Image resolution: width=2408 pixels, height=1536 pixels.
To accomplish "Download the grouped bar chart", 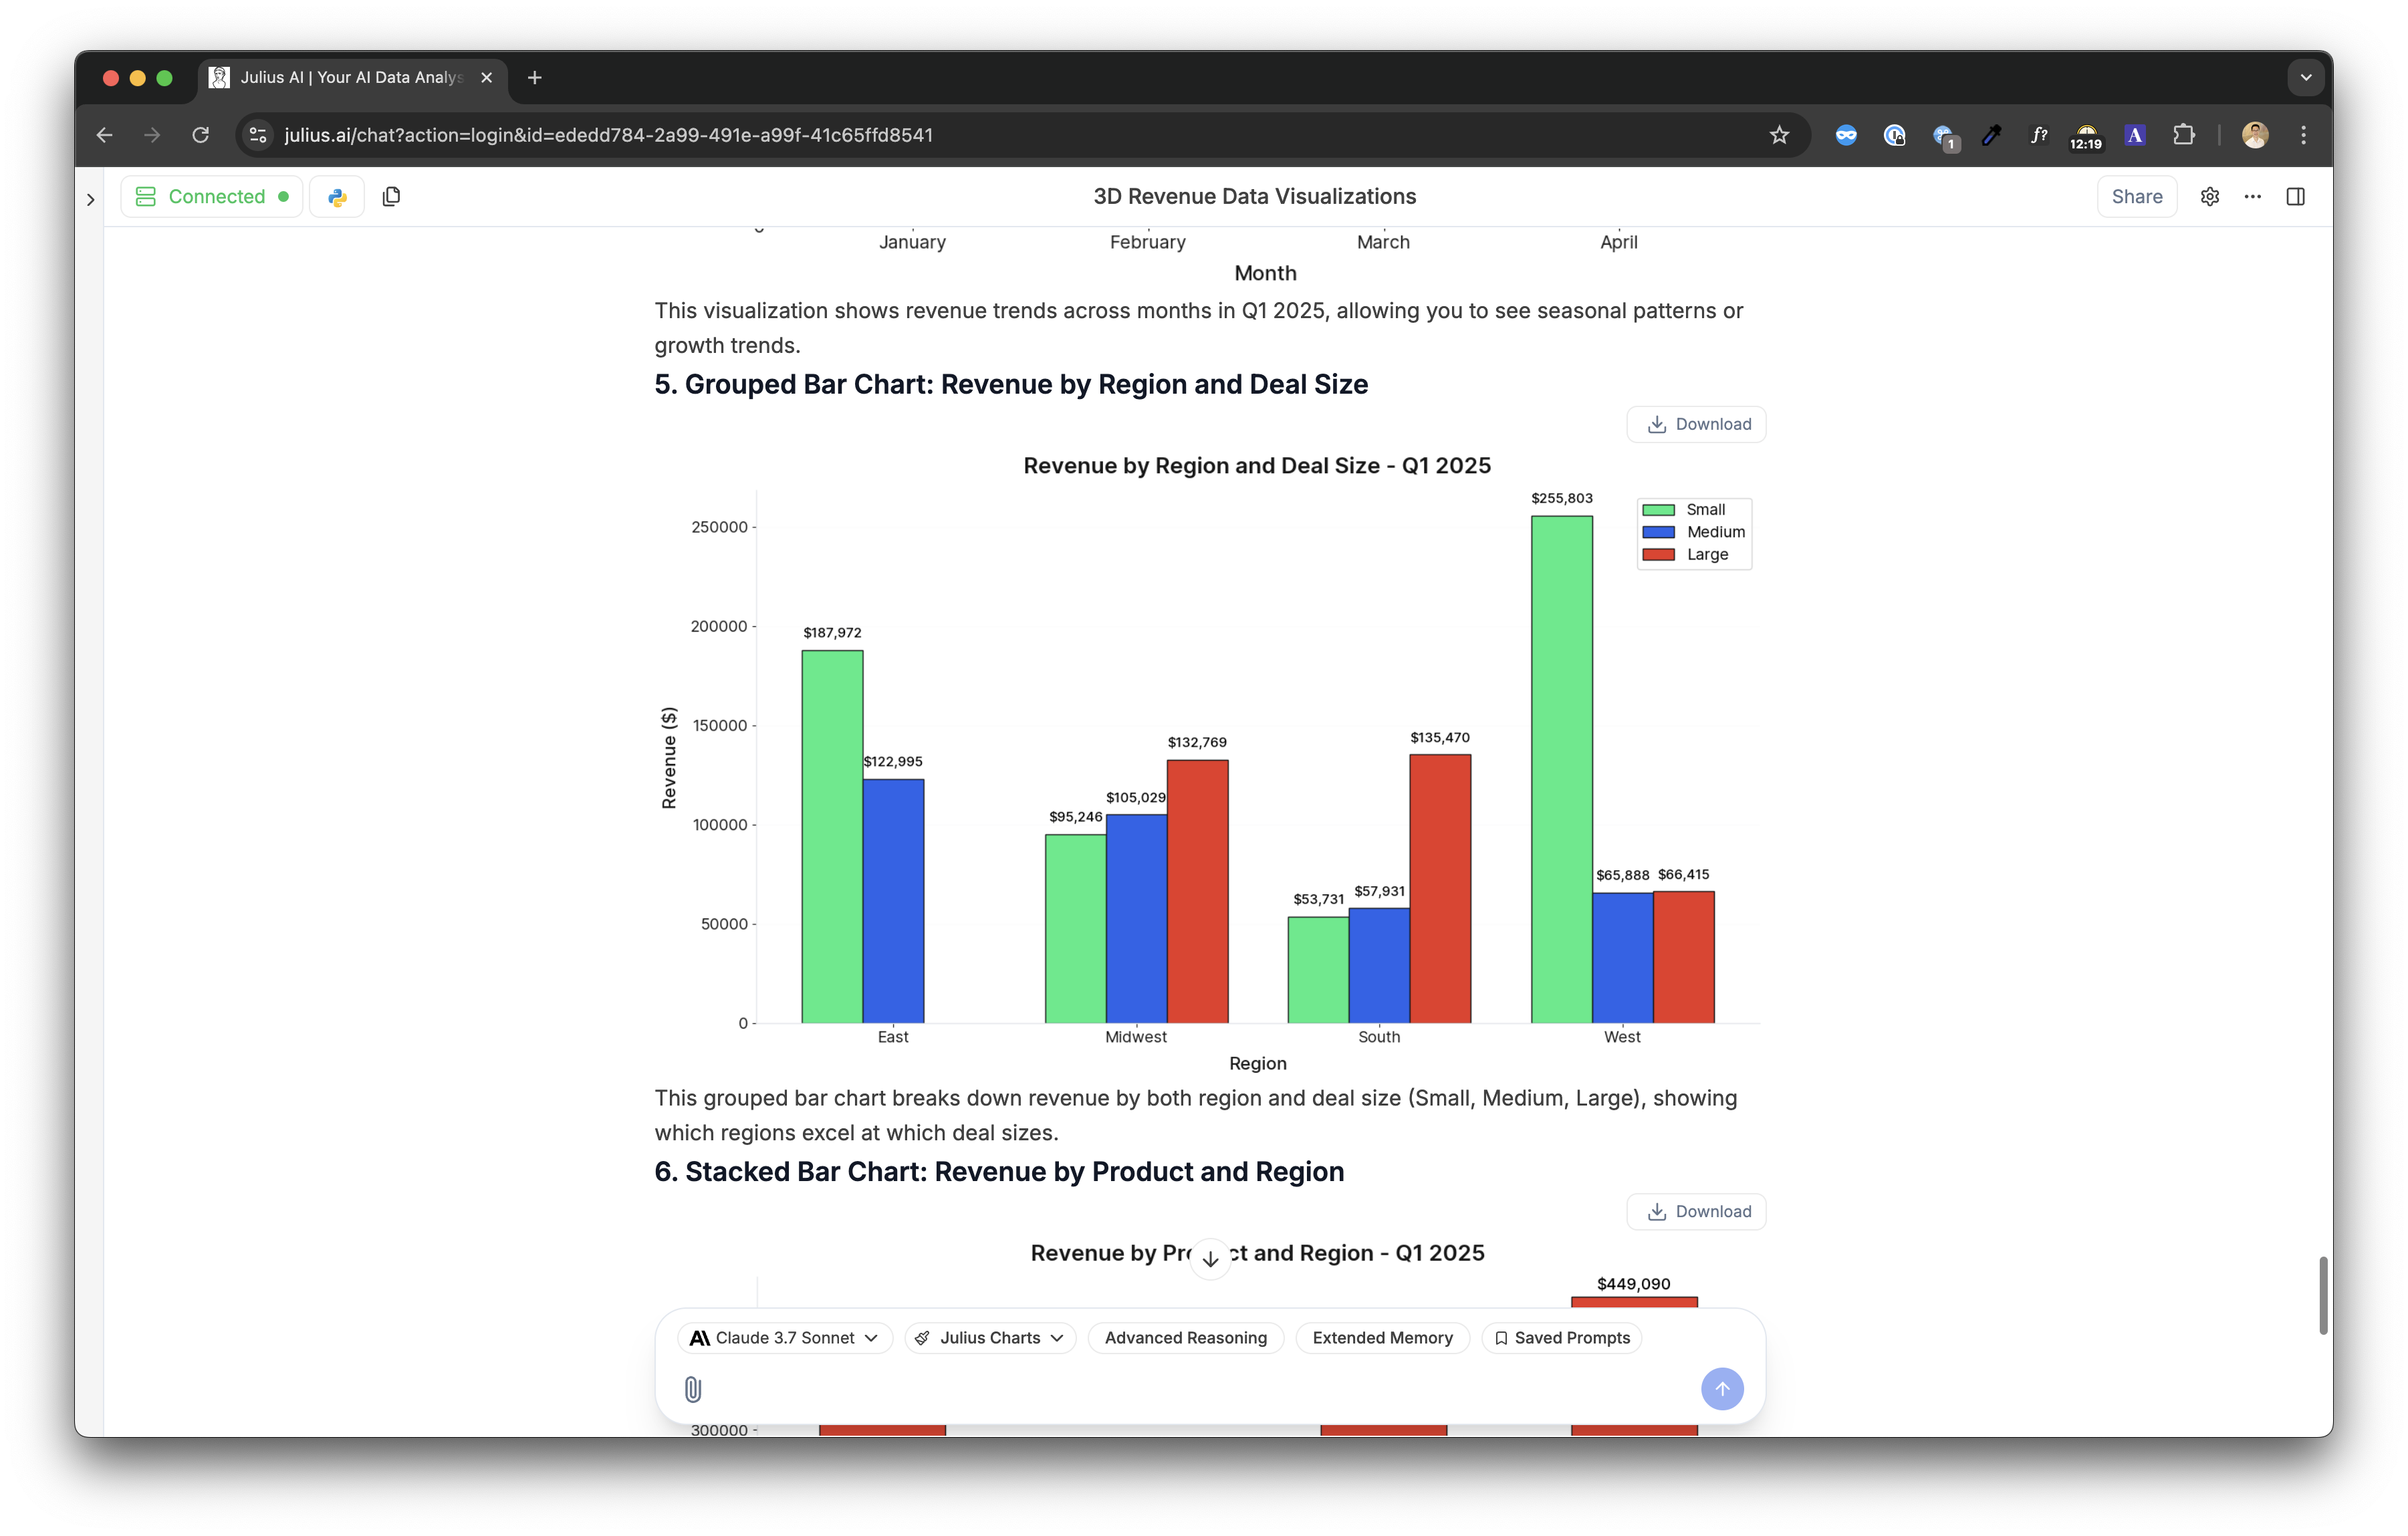I will click(1695, 424).
